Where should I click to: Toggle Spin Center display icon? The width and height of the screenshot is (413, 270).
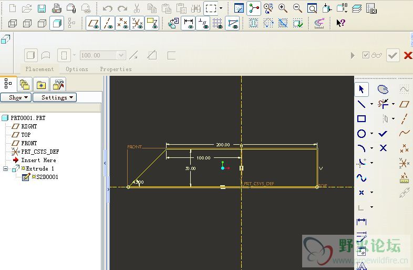254,8
